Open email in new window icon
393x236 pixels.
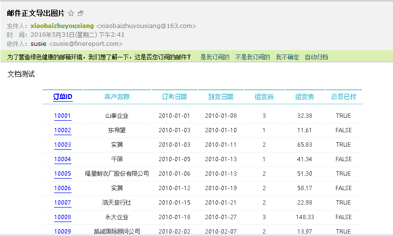tap(80, 13)
